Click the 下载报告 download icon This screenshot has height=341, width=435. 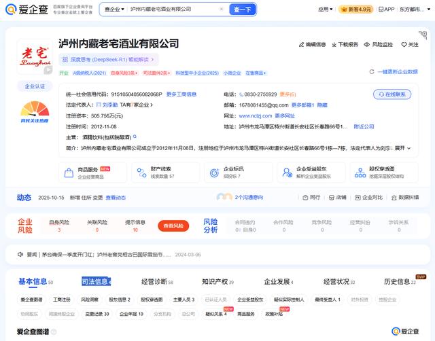(334, 45)
